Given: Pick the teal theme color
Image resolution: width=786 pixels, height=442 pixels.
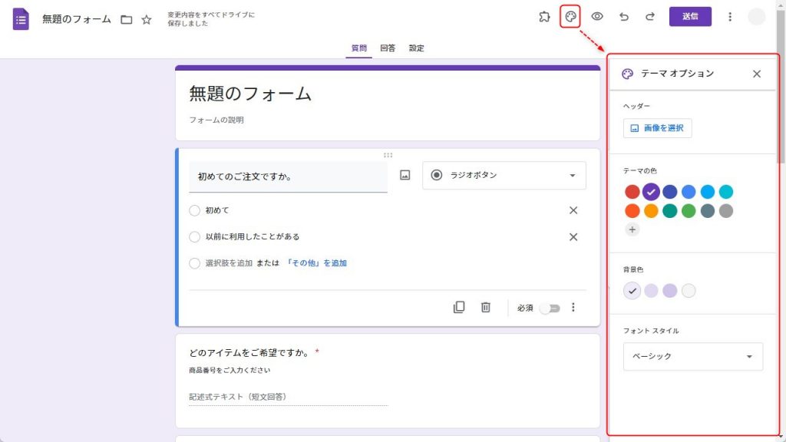Looking at the screenshot, I should (x=669, y=211).
